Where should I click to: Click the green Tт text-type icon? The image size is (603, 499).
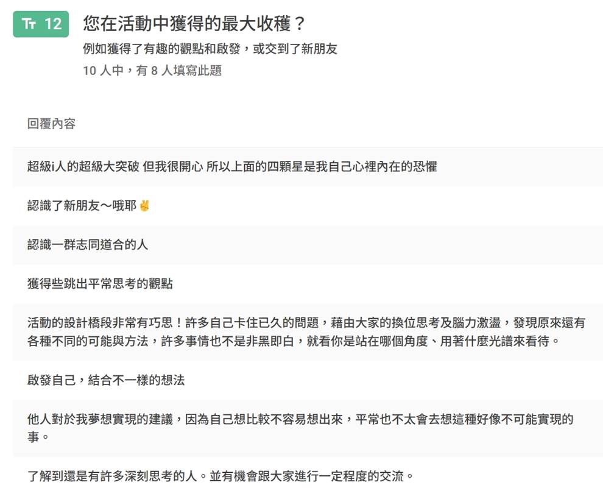[29, 24]
